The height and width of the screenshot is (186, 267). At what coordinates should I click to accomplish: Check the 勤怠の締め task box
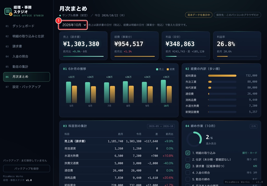[188, 179]
